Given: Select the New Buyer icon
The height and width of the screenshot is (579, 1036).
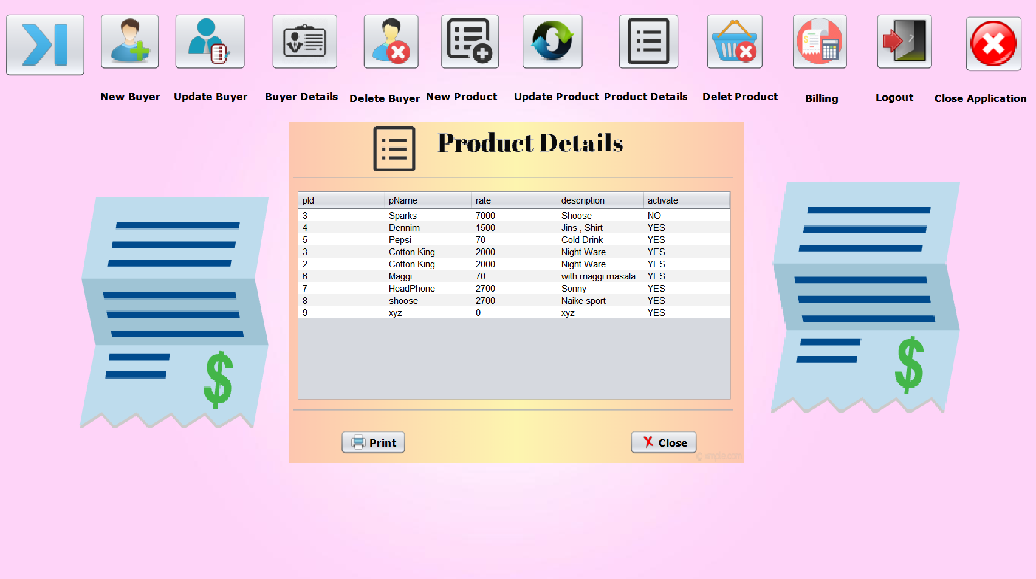Looking at the screenshot, I should [x=129, y=41].
